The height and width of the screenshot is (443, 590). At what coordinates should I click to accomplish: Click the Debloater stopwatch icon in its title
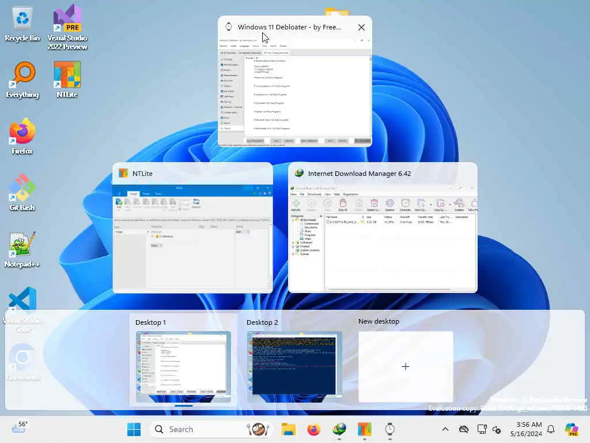click(228, 27)
